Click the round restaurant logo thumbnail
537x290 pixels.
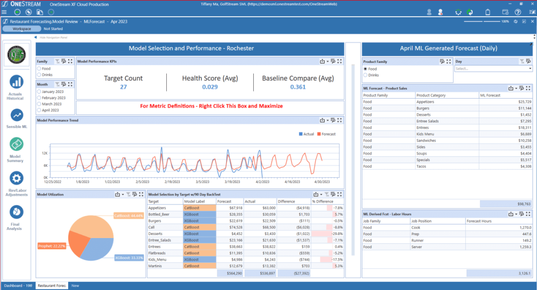point(16,55)
